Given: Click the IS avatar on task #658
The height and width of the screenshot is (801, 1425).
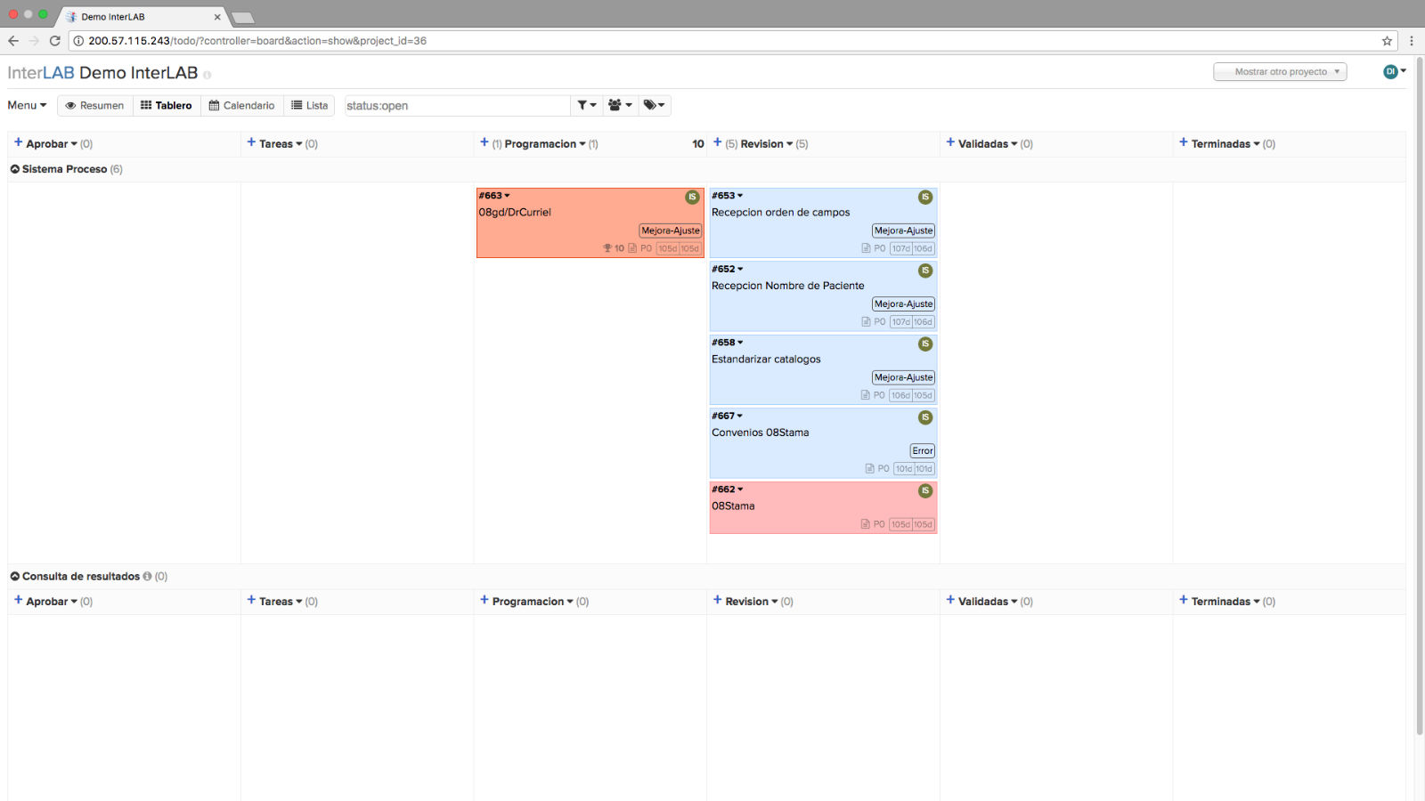Looking at the screenshot, I should click(925, 344).
